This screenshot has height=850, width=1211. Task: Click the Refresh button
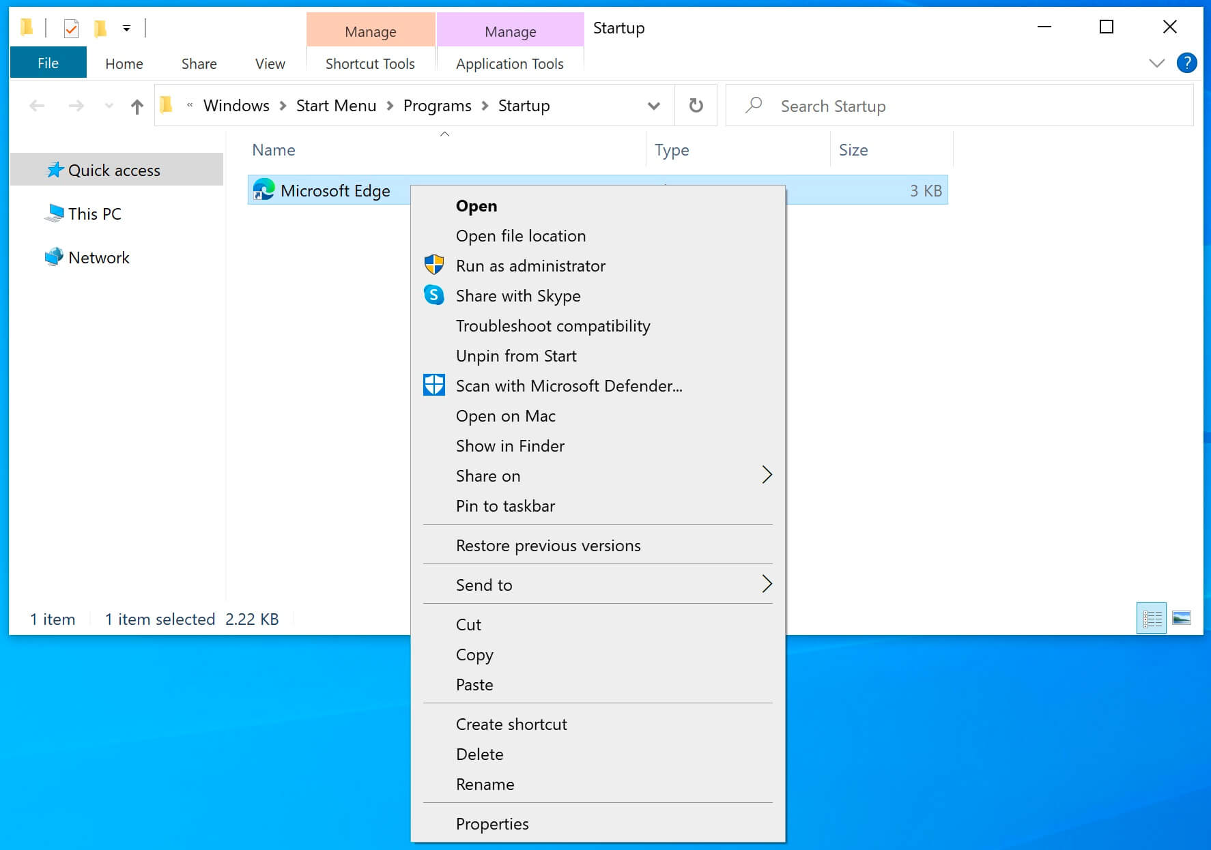pyautogui.click(x=696, y=106)
